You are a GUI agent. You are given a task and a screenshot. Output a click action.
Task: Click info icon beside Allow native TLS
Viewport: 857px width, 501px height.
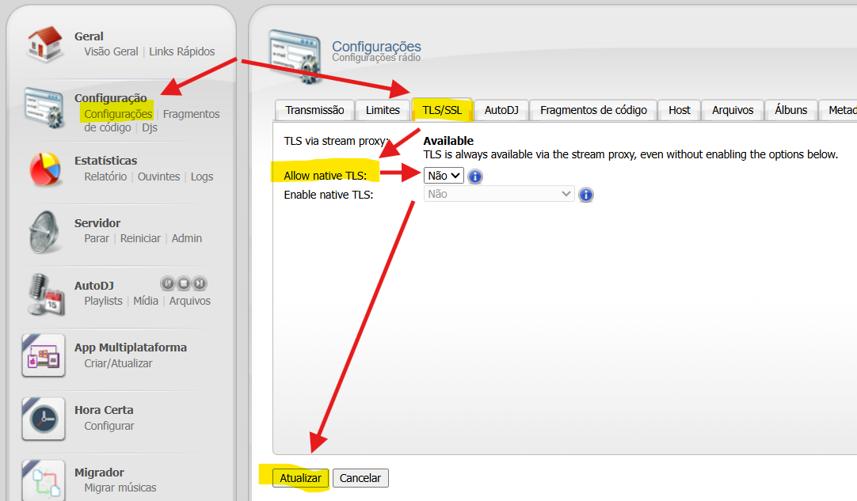(x=475, y=176)
